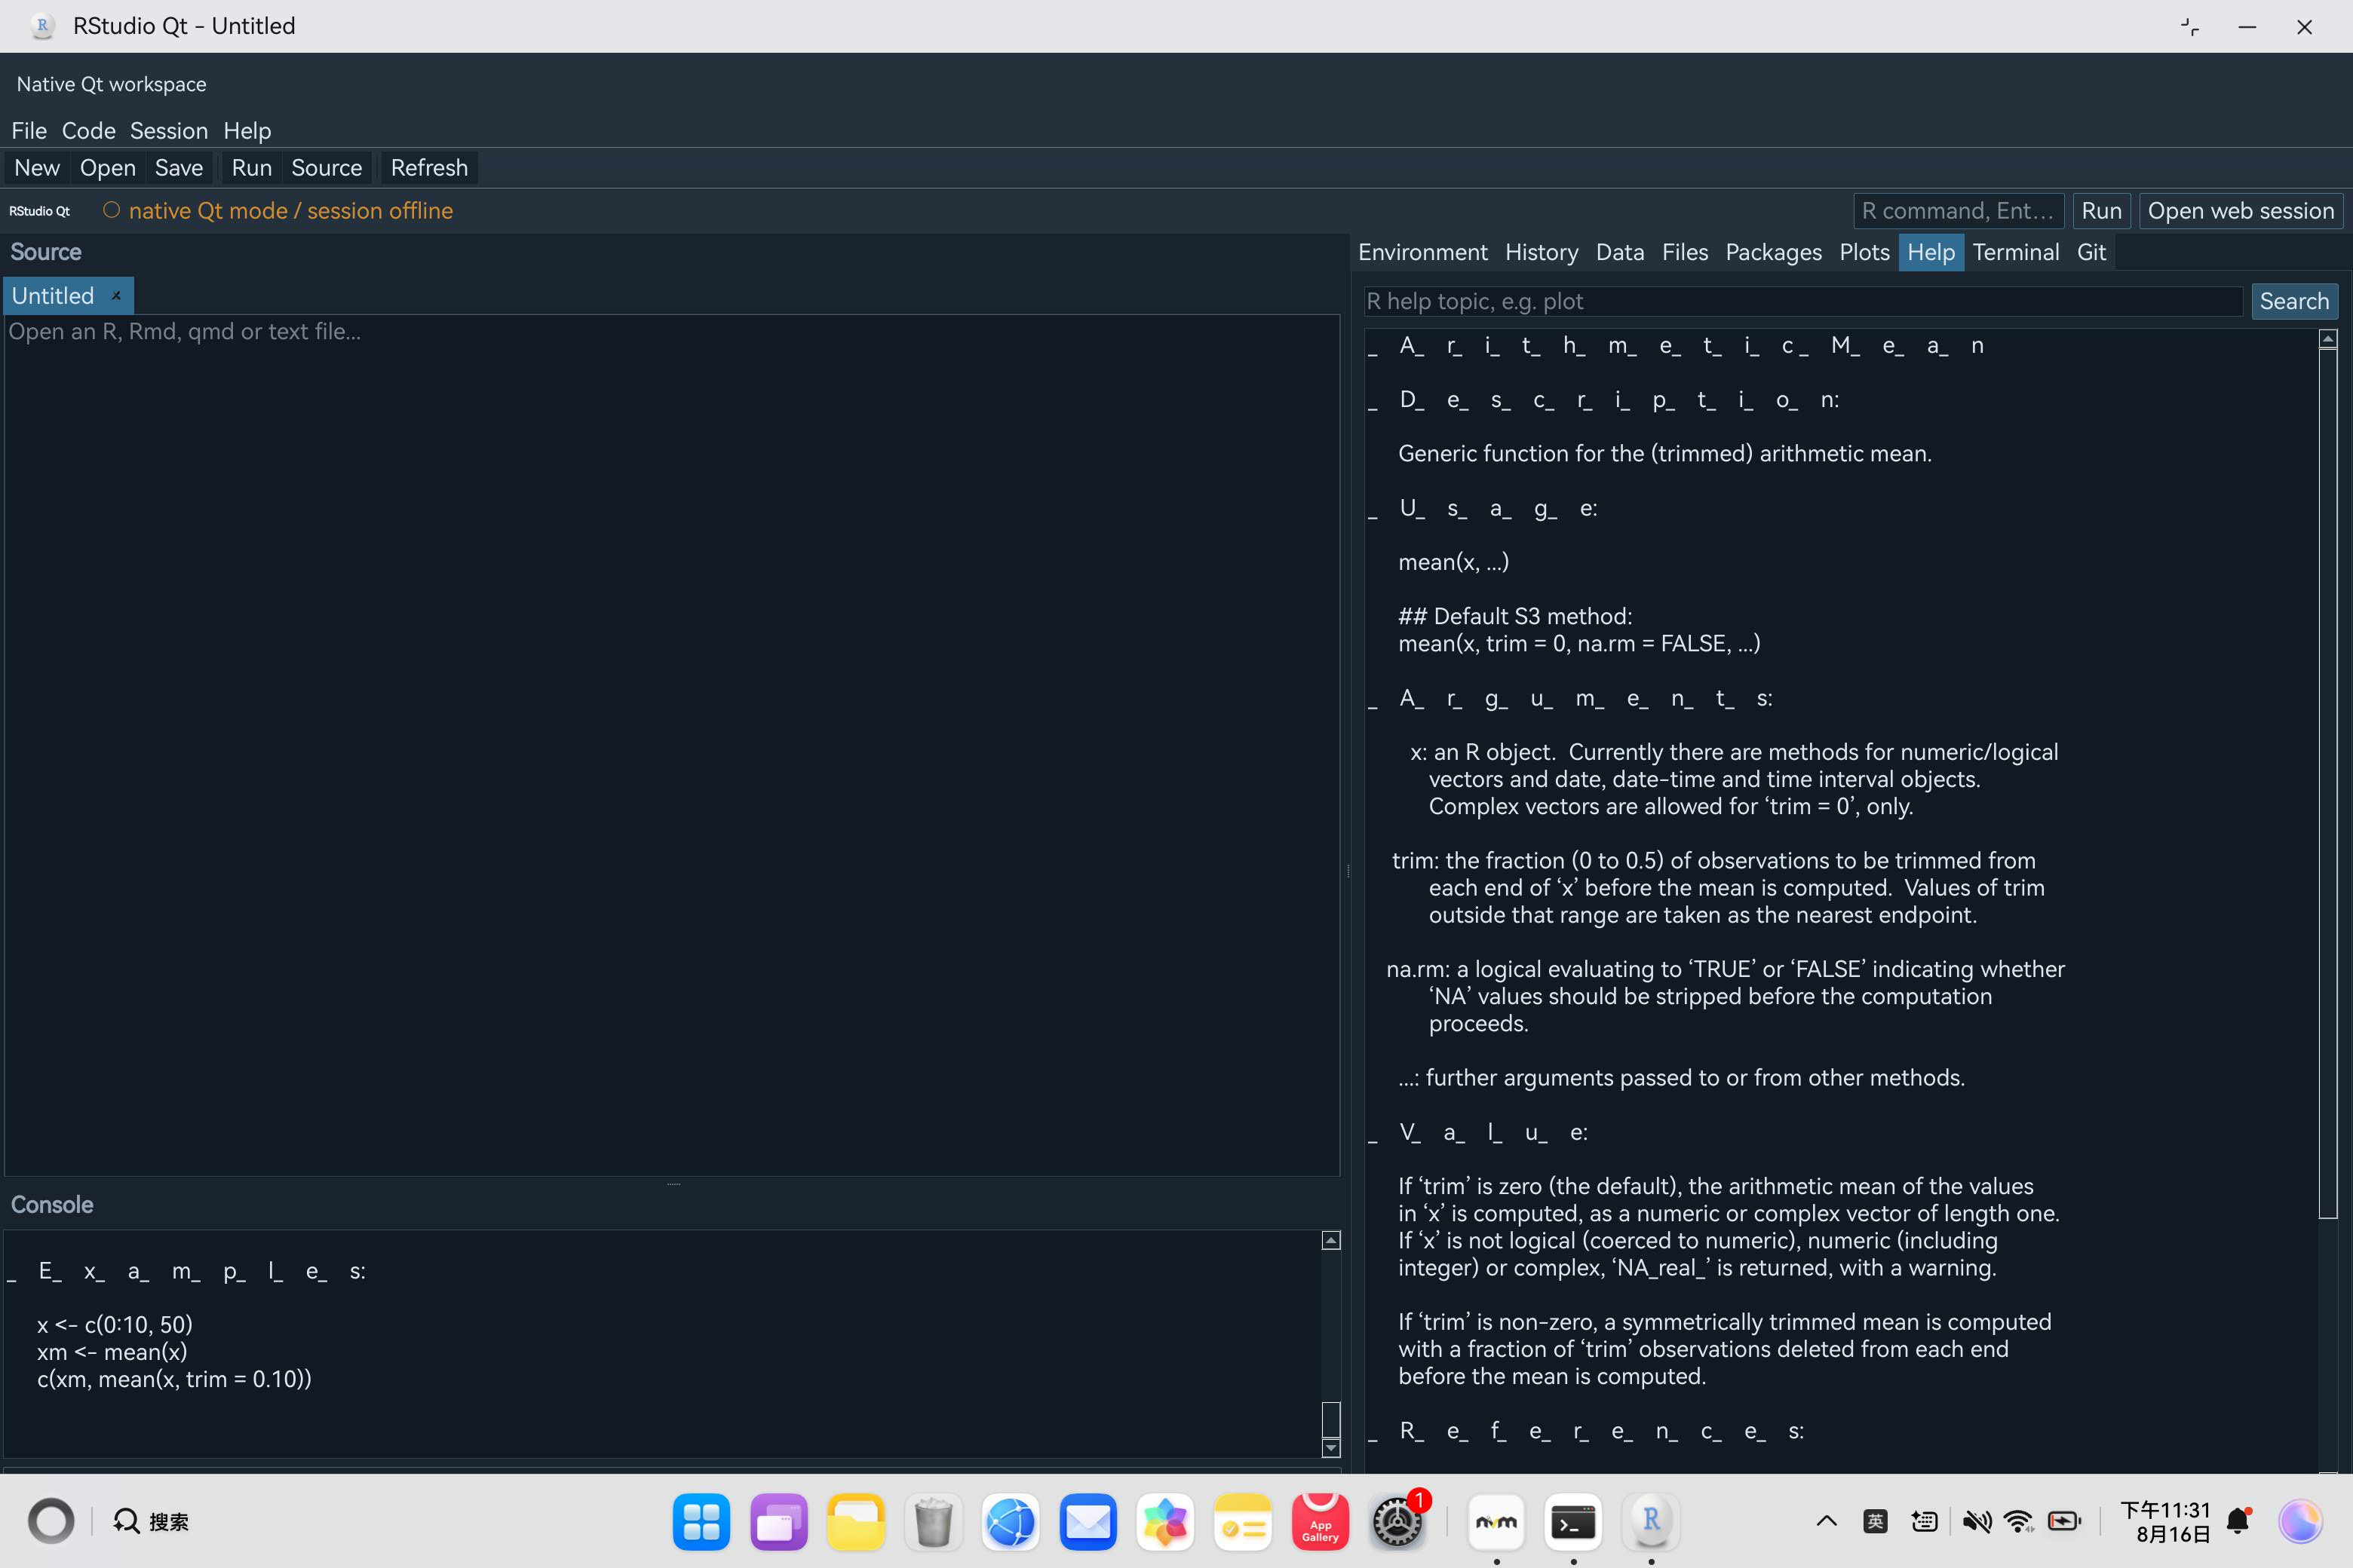The height and width of the screenshot is (1568, 2353).
Task: Click the Run button in the toolbar
Action: (252, 168)
